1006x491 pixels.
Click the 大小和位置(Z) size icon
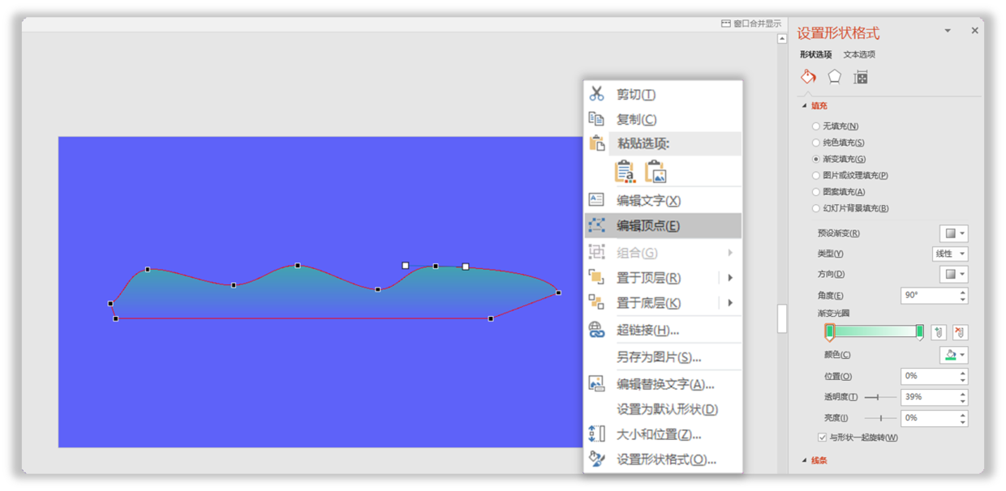597,433
